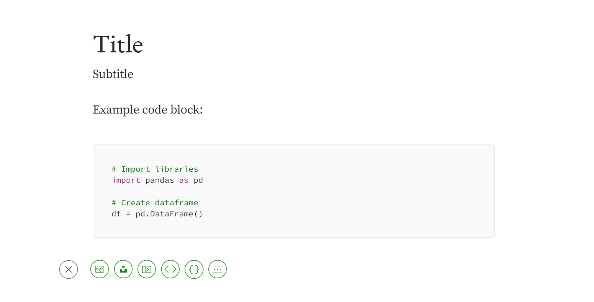594x302 pixels.
Task: Click the word 'pandas' in the code
Action: click(160, 180)
